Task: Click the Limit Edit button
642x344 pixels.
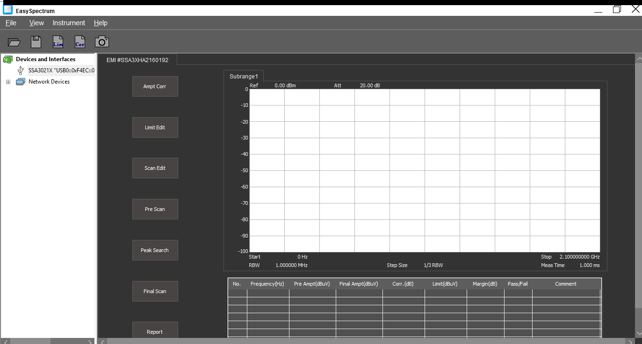Action: (155, 127)
